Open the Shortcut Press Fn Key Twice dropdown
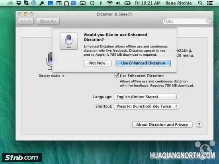Screen dimensions: 219x164 coord(147,106)
